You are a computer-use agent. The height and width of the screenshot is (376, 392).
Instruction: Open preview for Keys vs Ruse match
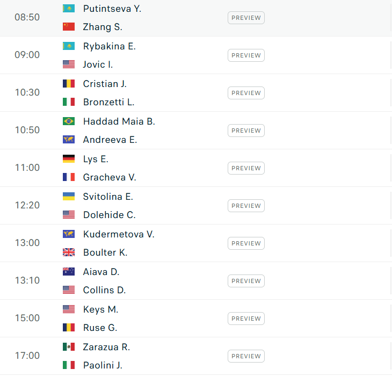click(246, 319)
